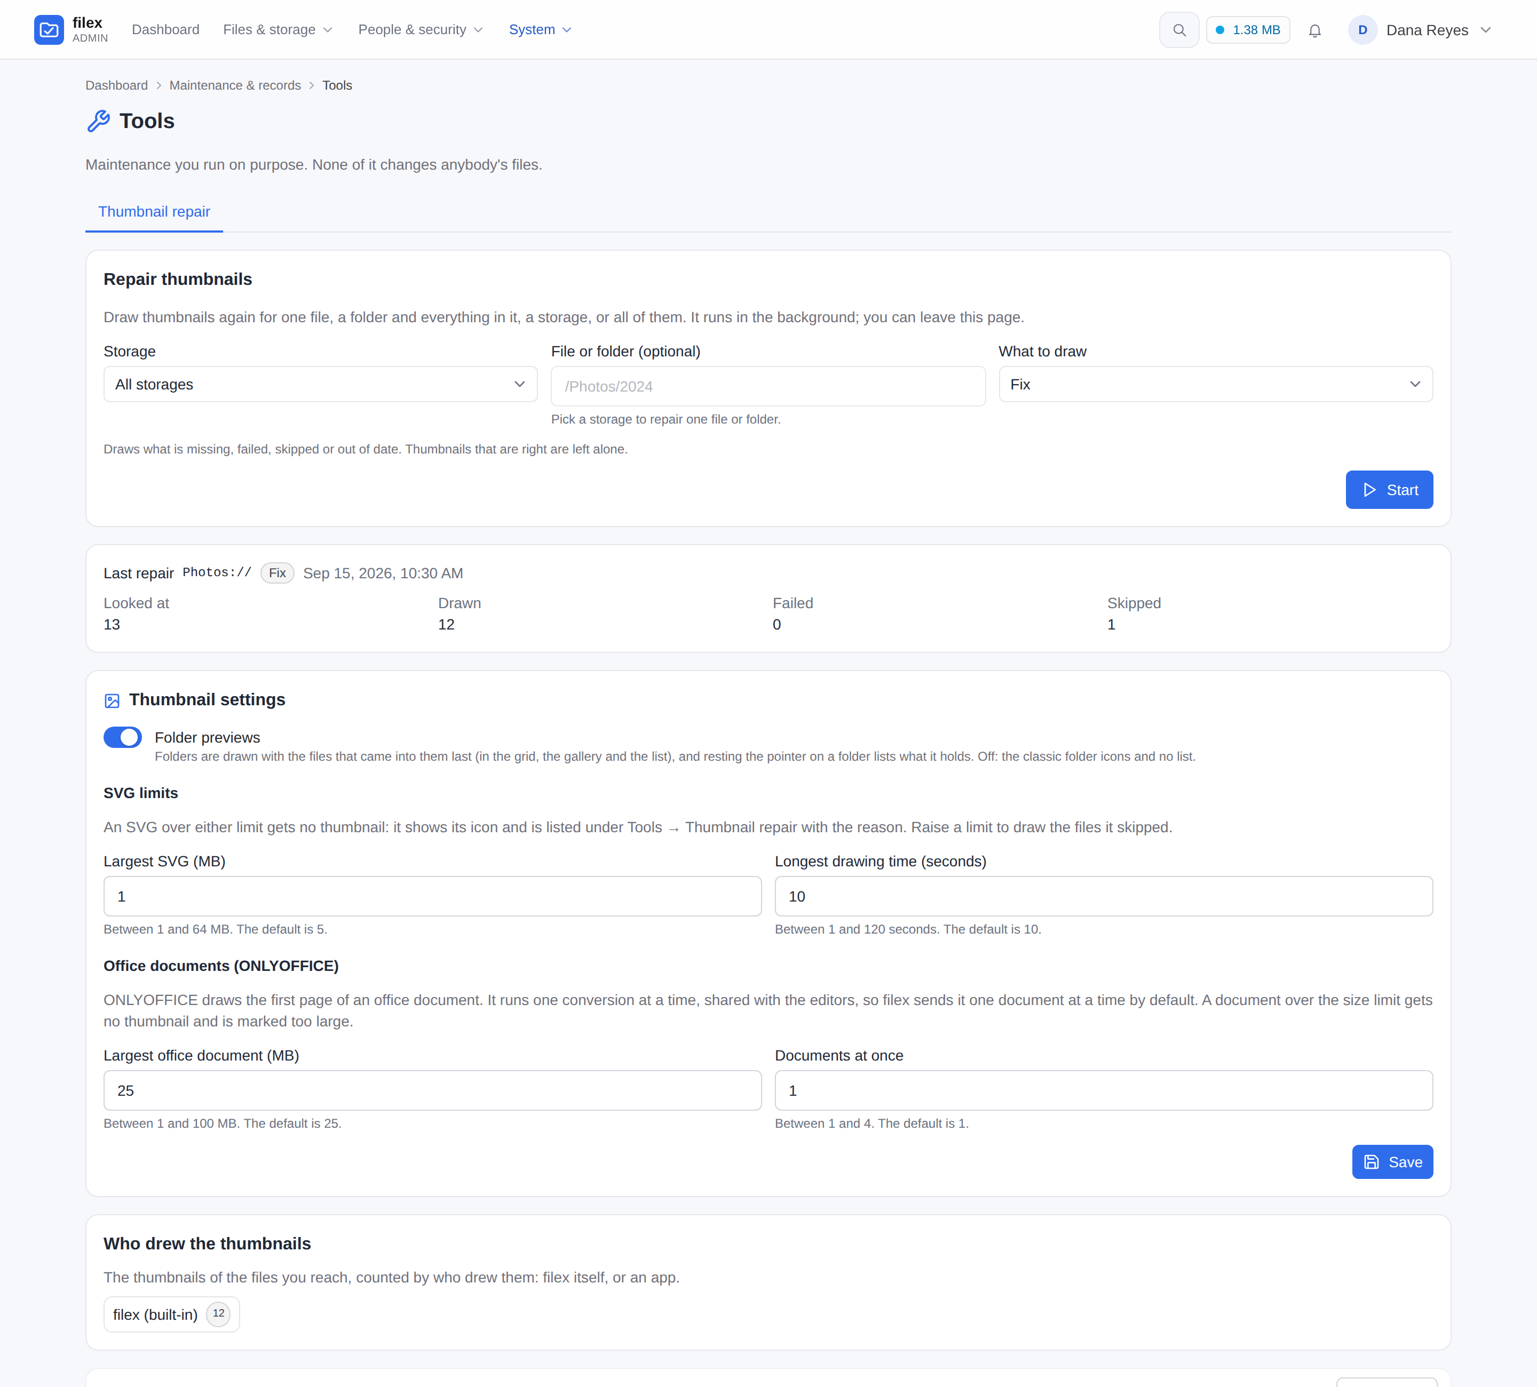
Task: Open the What to draw dropdown
Action: pos(1215,384)
